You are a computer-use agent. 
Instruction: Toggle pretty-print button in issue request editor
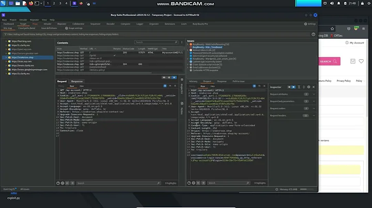[x=254, y=86]
